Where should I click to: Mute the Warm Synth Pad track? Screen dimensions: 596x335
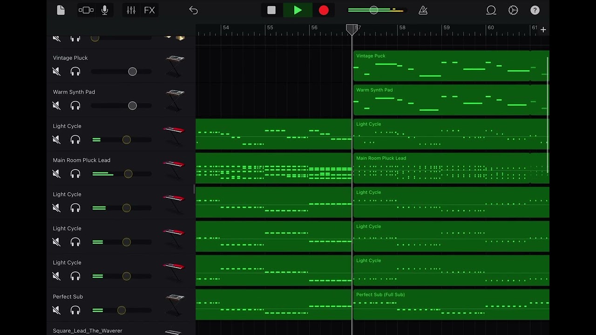pyautogui.click(x=56, y=106)
